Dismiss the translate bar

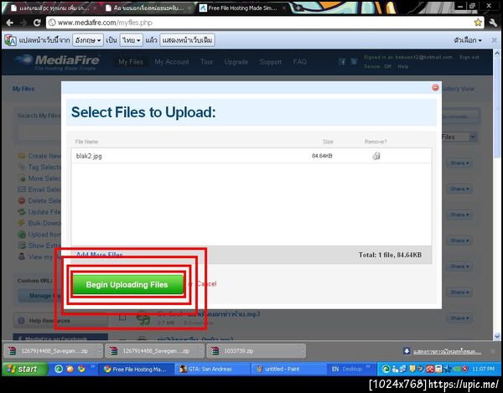tap(494, 40)
